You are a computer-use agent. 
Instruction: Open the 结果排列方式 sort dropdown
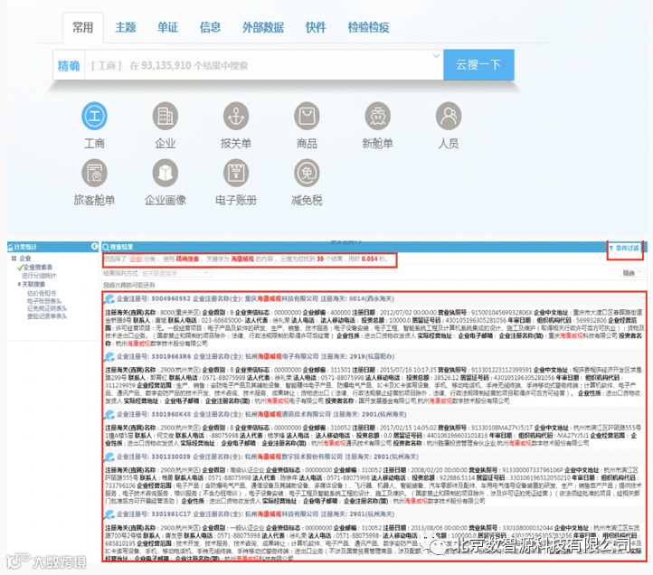175,273
